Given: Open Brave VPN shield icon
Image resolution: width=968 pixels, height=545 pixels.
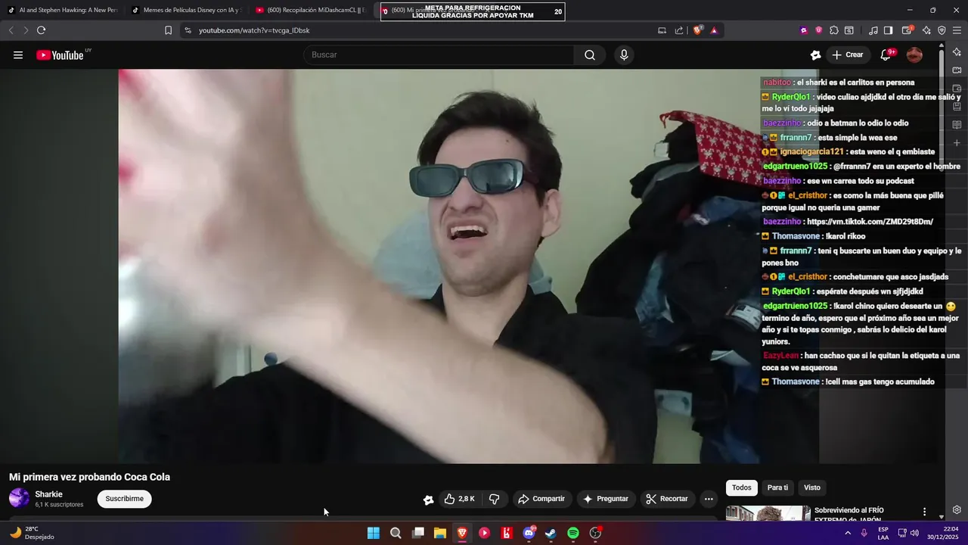Looking at the screenshot, I should tap(942, 30).
